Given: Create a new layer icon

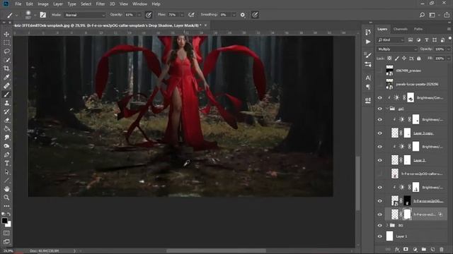Looking at the screenshot, I should click(432, 249).
